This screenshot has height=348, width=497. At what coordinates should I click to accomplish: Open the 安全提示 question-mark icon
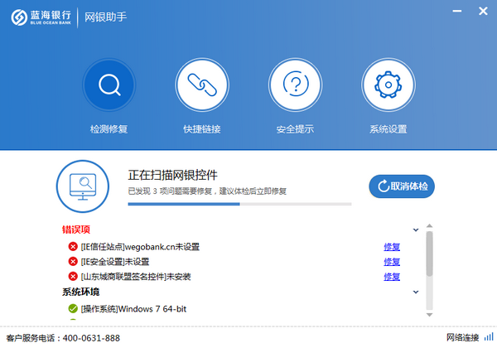click(295, 85)
